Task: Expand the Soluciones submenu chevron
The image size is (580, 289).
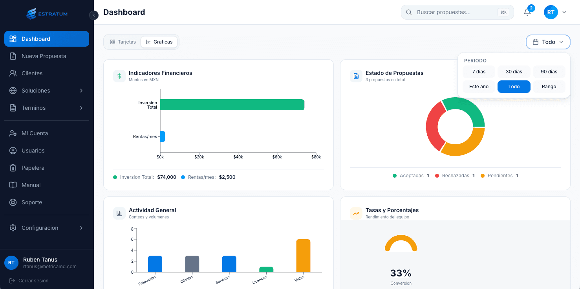Action: pos(81,91)
